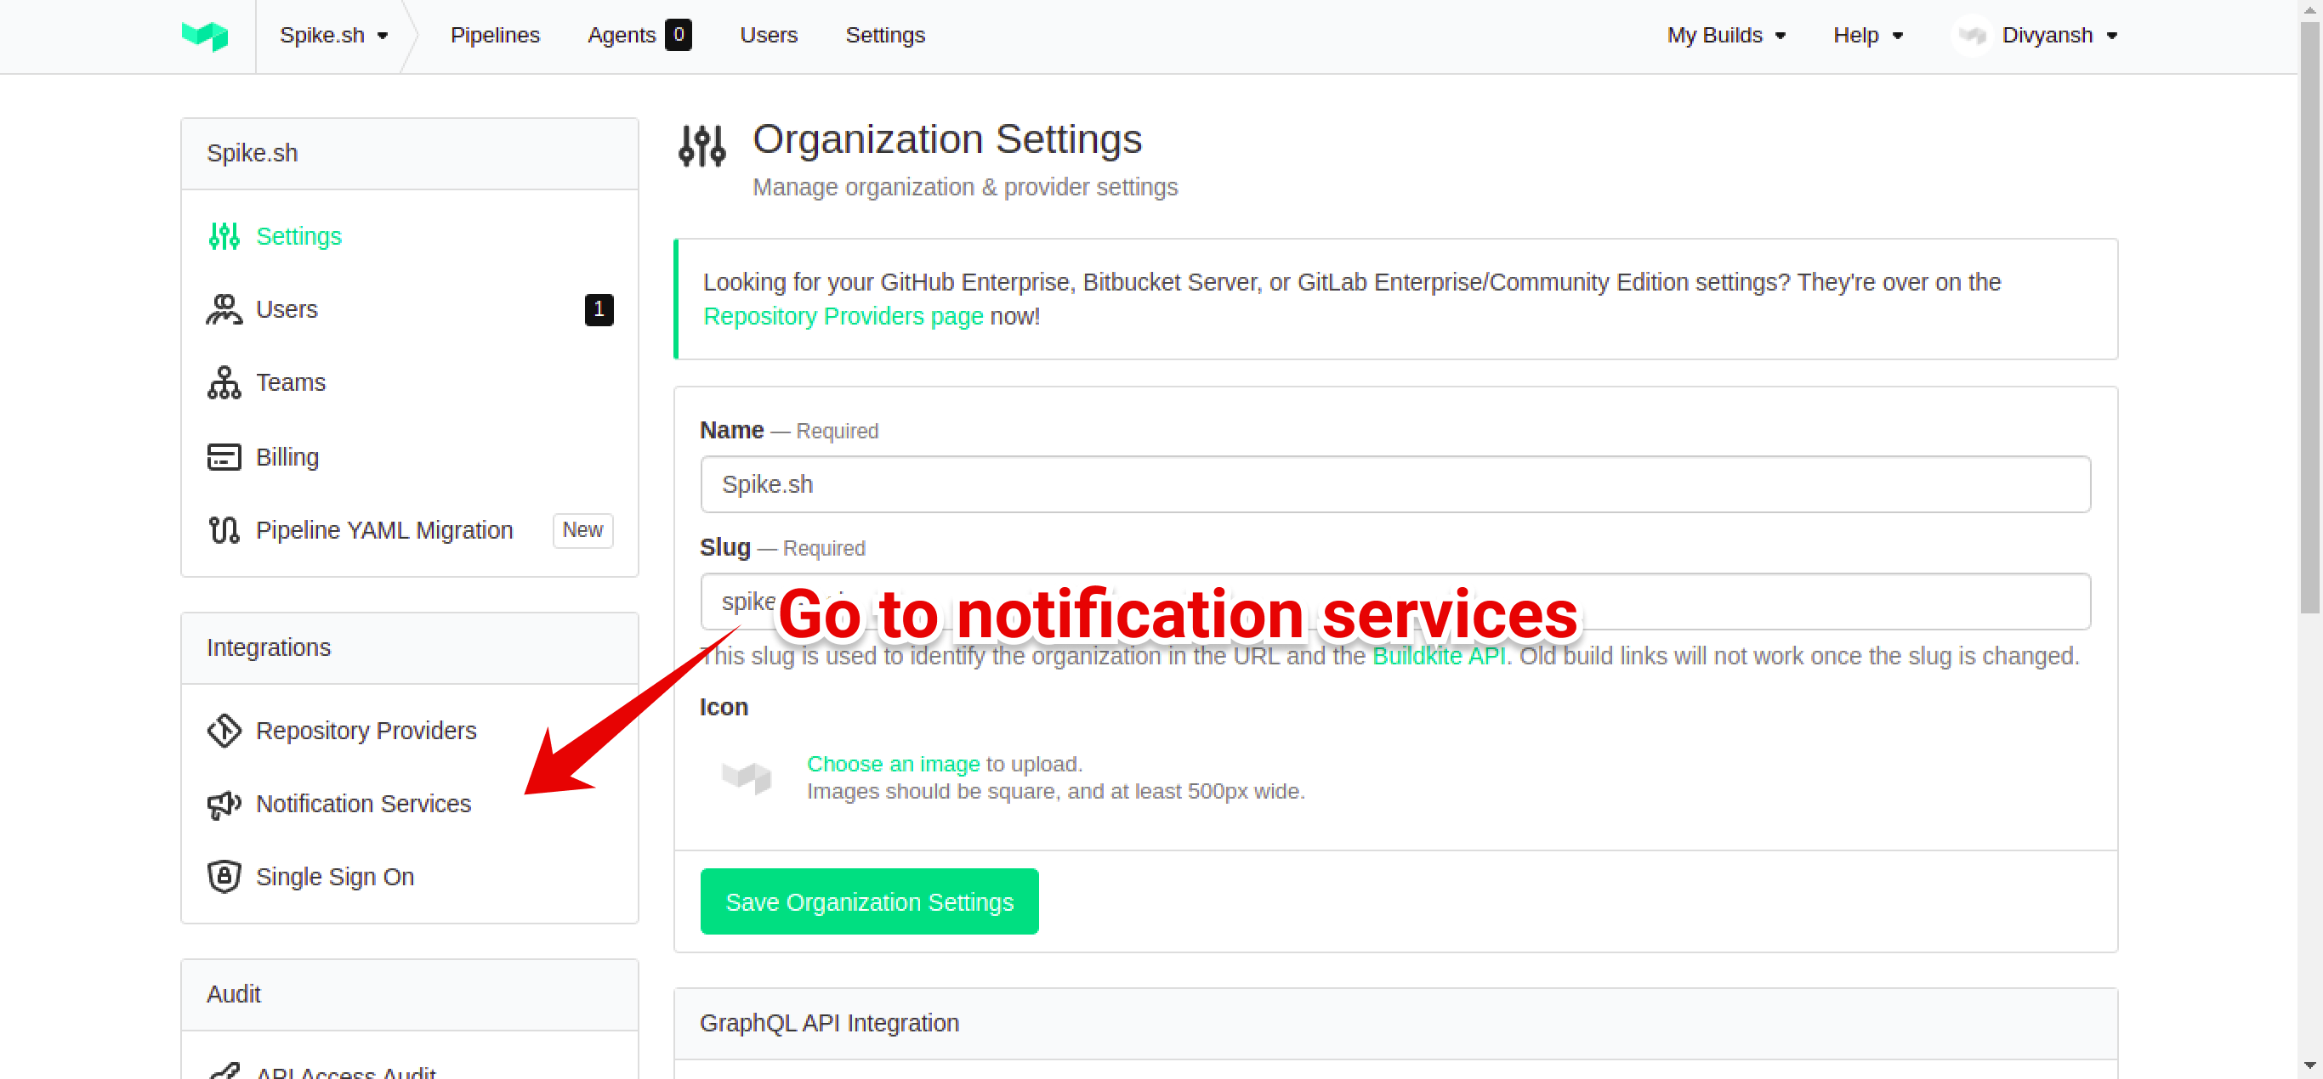Screen dimensions: 2323x1079
Task: Open Pipeline YAML Migration page
Action: coord(384,530)
